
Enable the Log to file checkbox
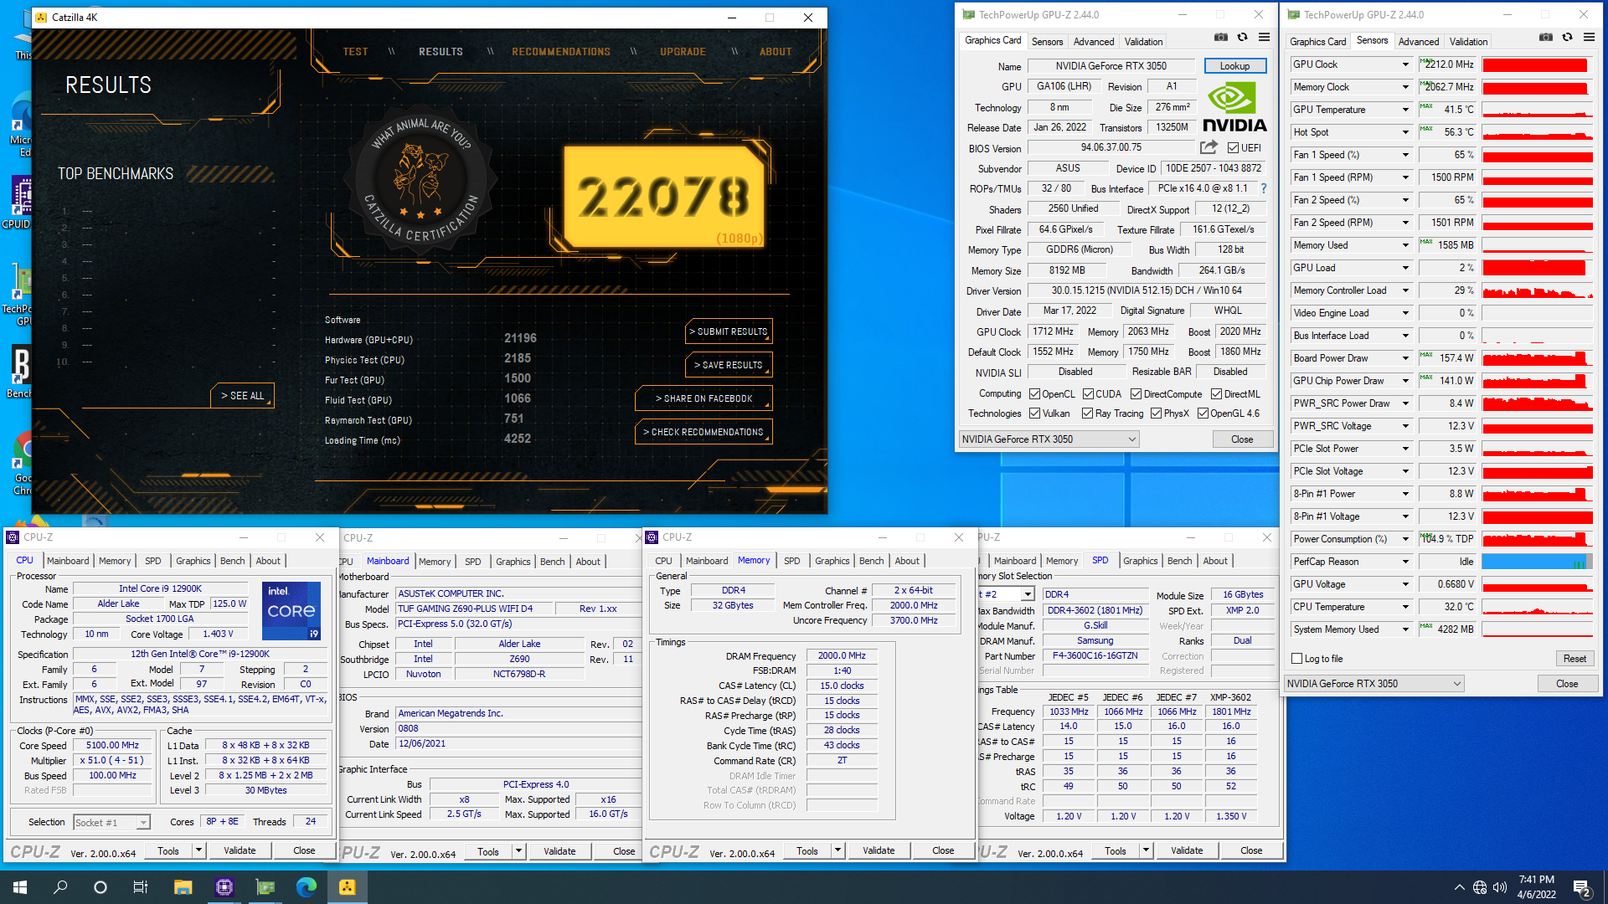[1297, 659]
